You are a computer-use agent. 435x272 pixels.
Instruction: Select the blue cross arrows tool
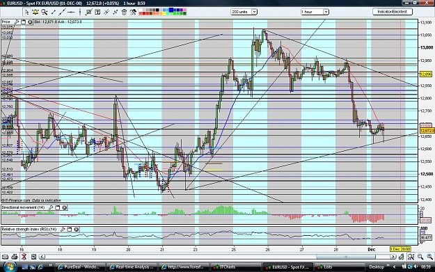click(x=116, y=12)
